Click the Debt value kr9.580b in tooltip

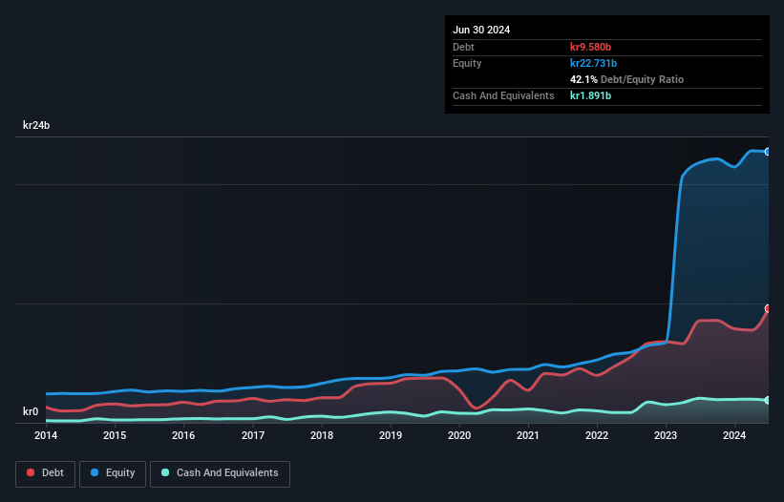(590, 47)
